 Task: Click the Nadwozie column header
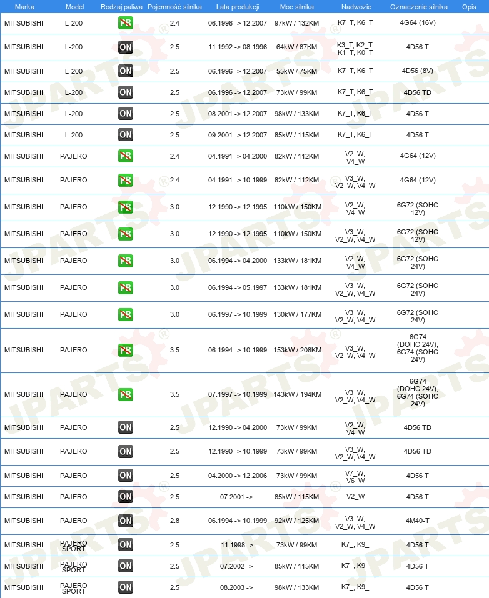point(356,7)
